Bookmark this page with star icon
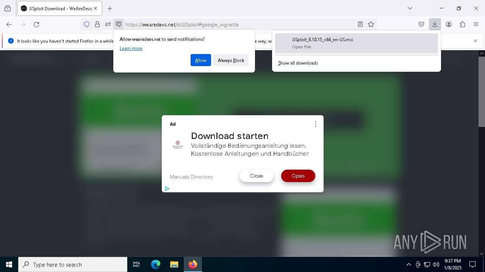 (x=371, y=24)
